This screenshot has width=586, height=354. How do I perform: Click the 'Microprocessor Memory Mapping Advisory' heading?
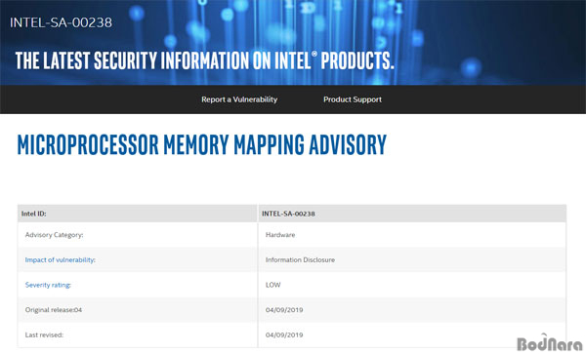(x=202, y=144)
